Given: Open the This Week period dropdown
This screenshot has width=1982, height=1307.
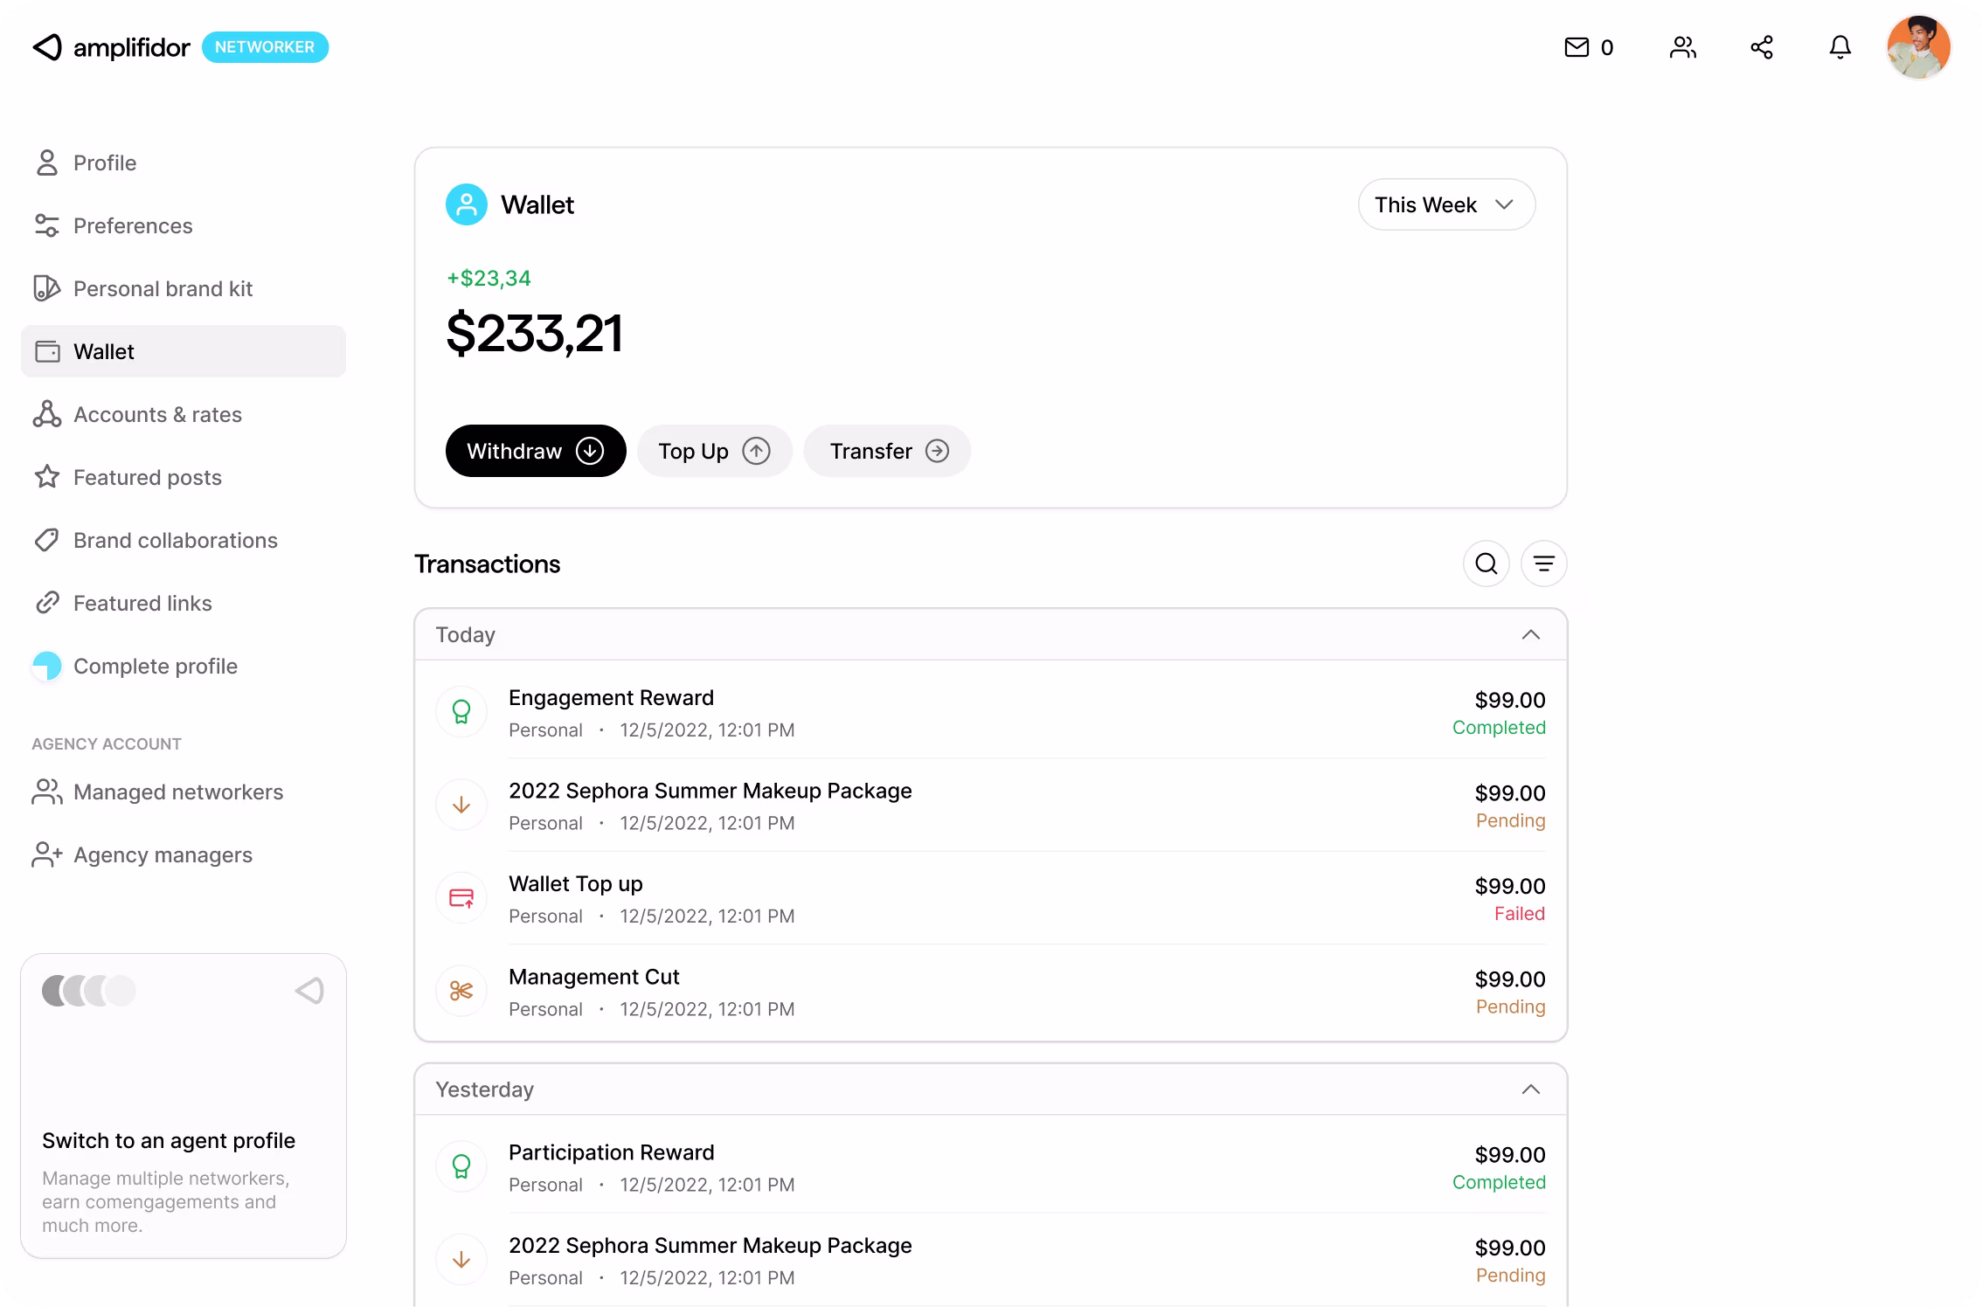Looking at the screenshot, I should tap(1446, 204).
